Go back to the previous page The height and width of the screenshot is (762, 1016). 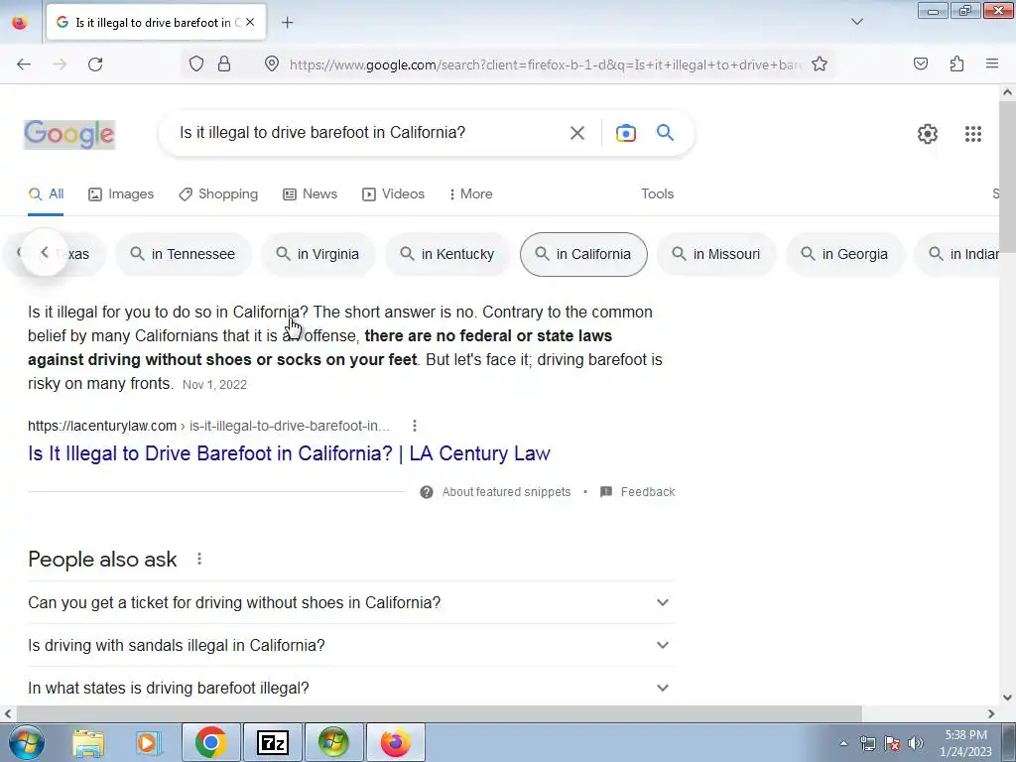point(24,64)
